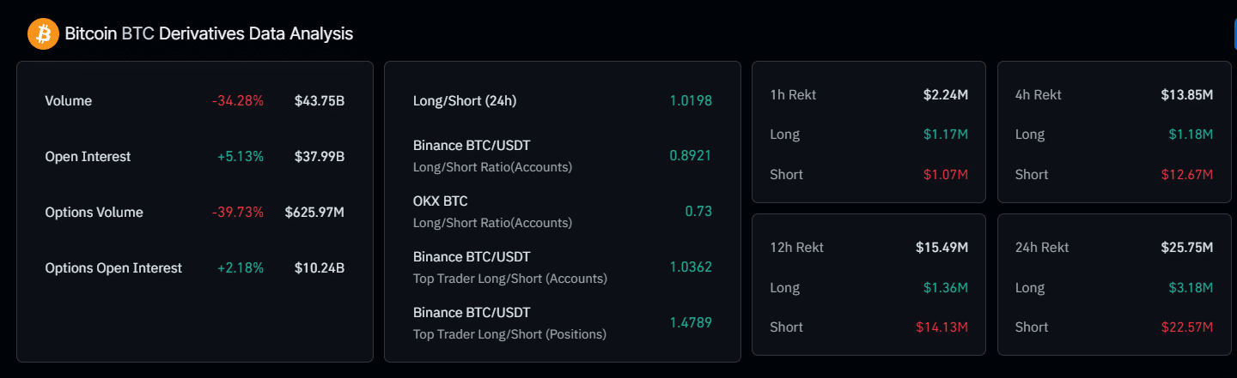The height and width of the screenshot is (378, 1237).
Task: Click the Open Interest +5.13% change
Action: [240, 157]
